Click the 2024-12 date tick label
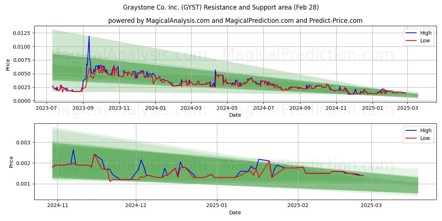 (136, 206)
